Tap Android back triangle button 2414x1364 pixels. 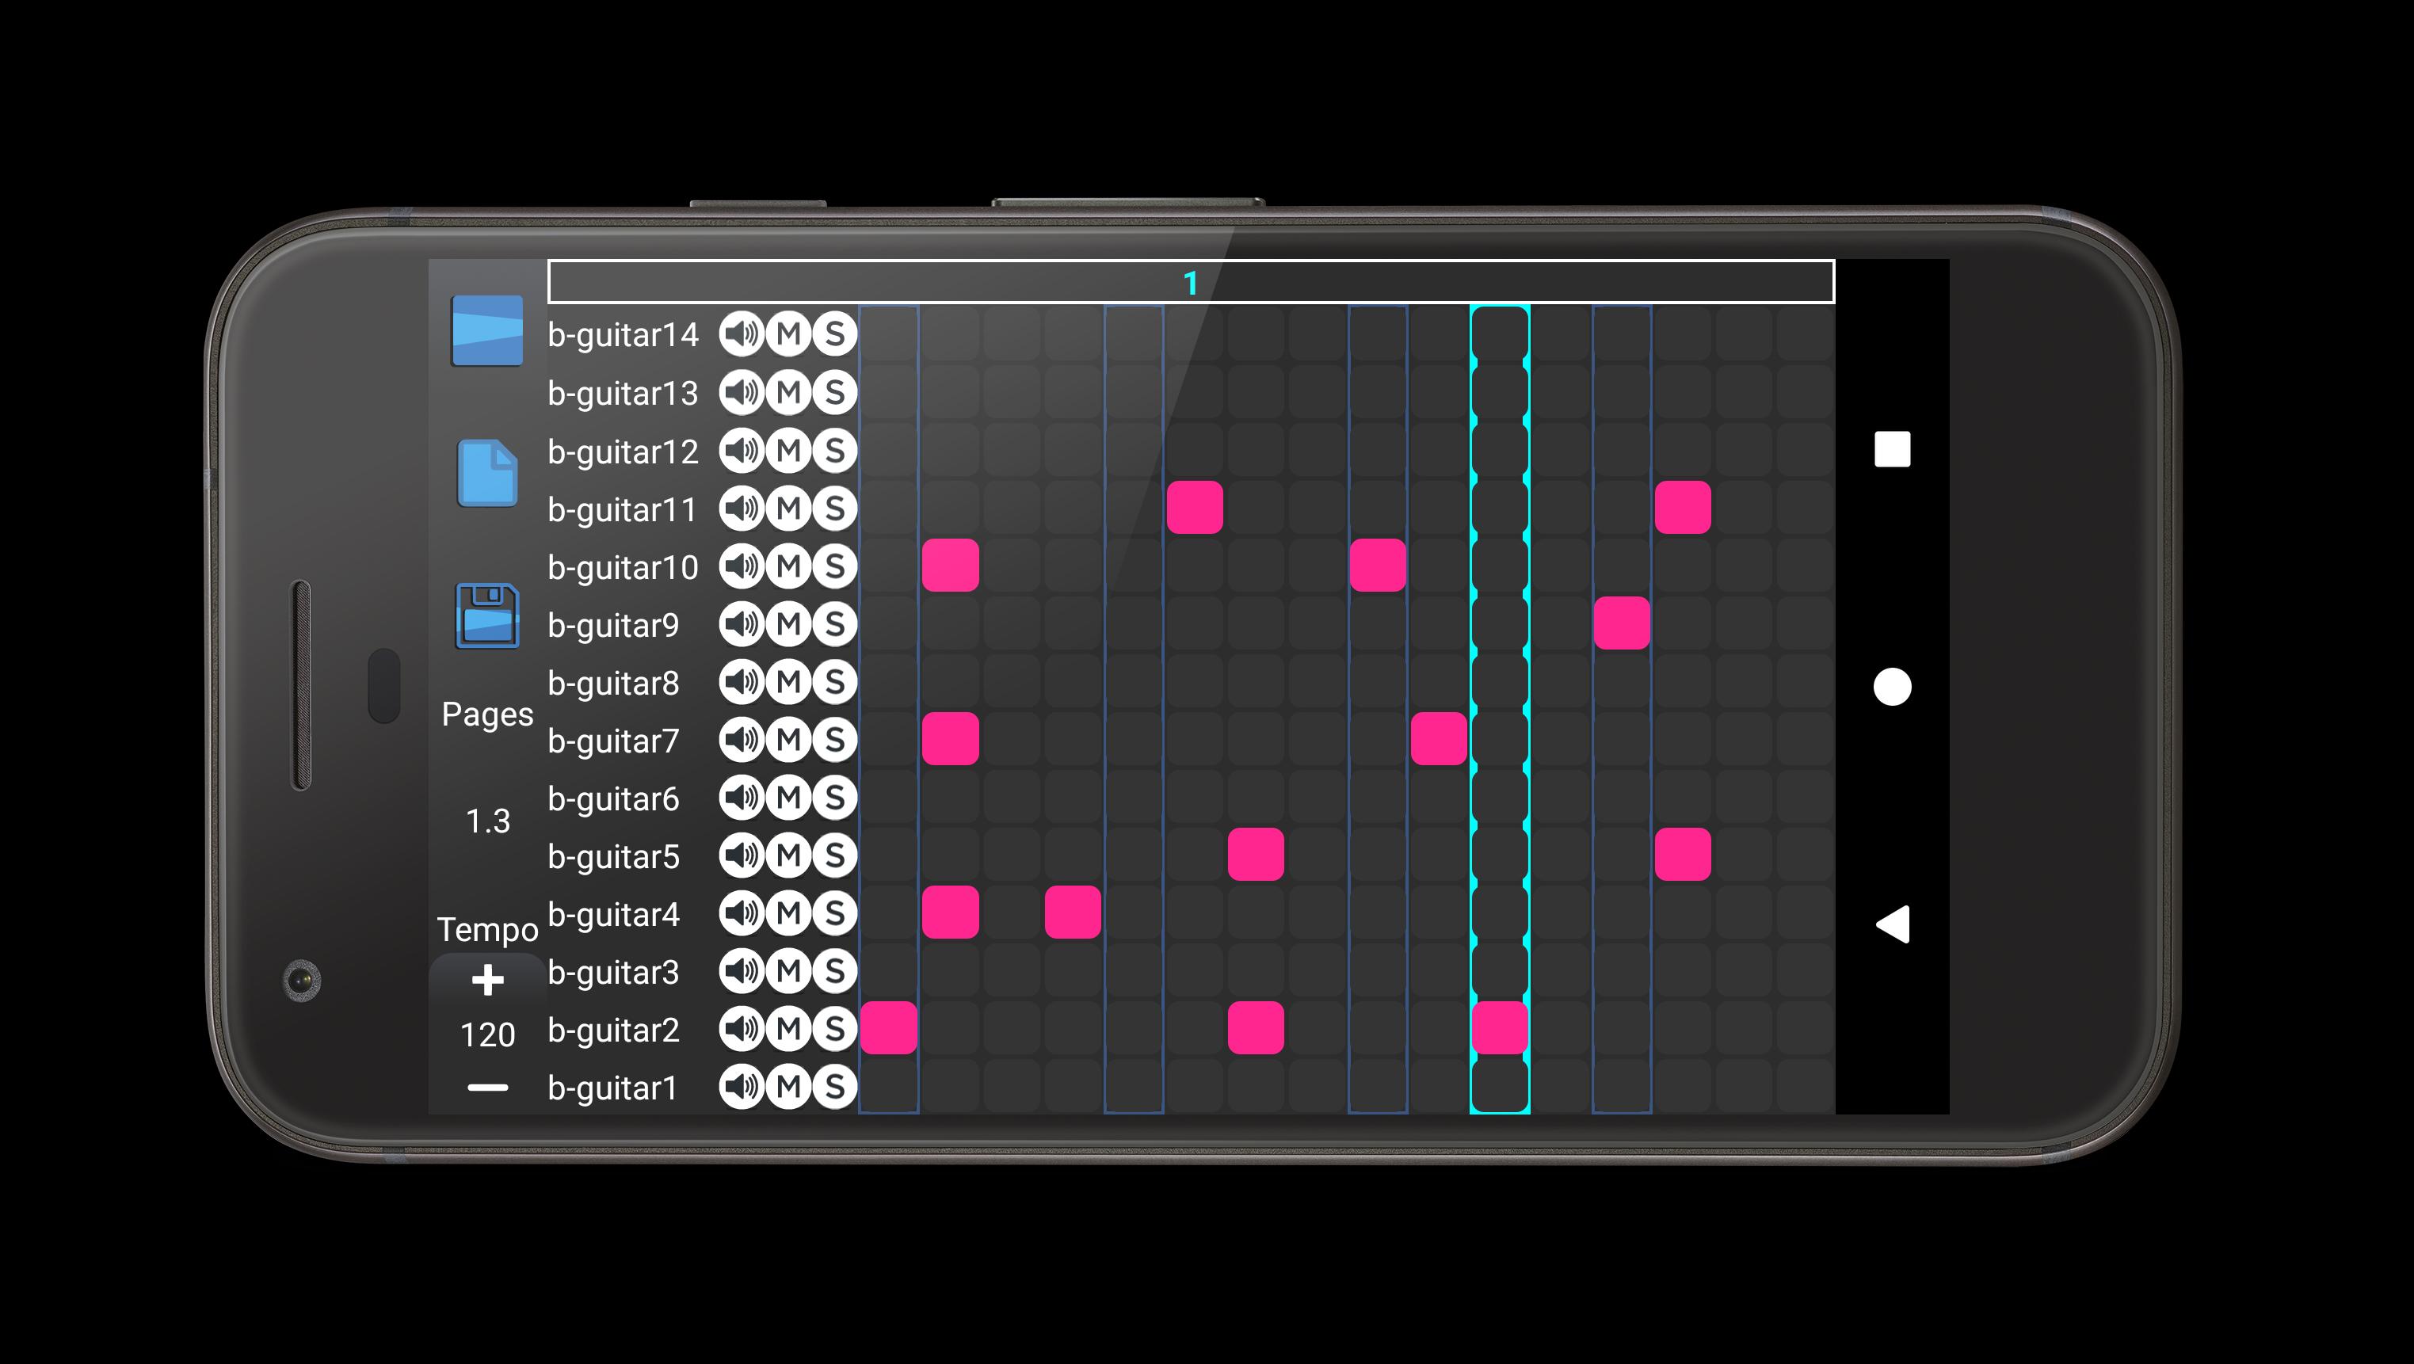pos(1892,924)
